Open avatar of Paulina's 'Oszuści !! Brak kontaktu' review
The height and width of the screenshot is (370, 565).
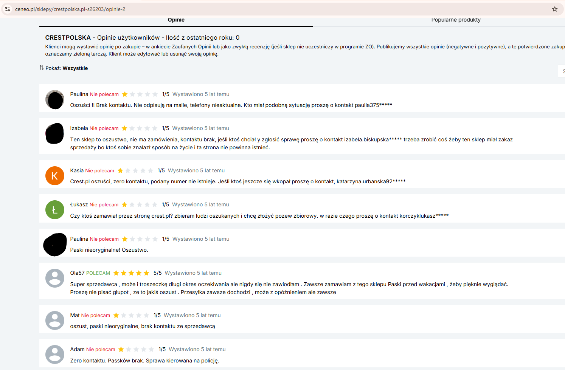(x=55, y=100)
